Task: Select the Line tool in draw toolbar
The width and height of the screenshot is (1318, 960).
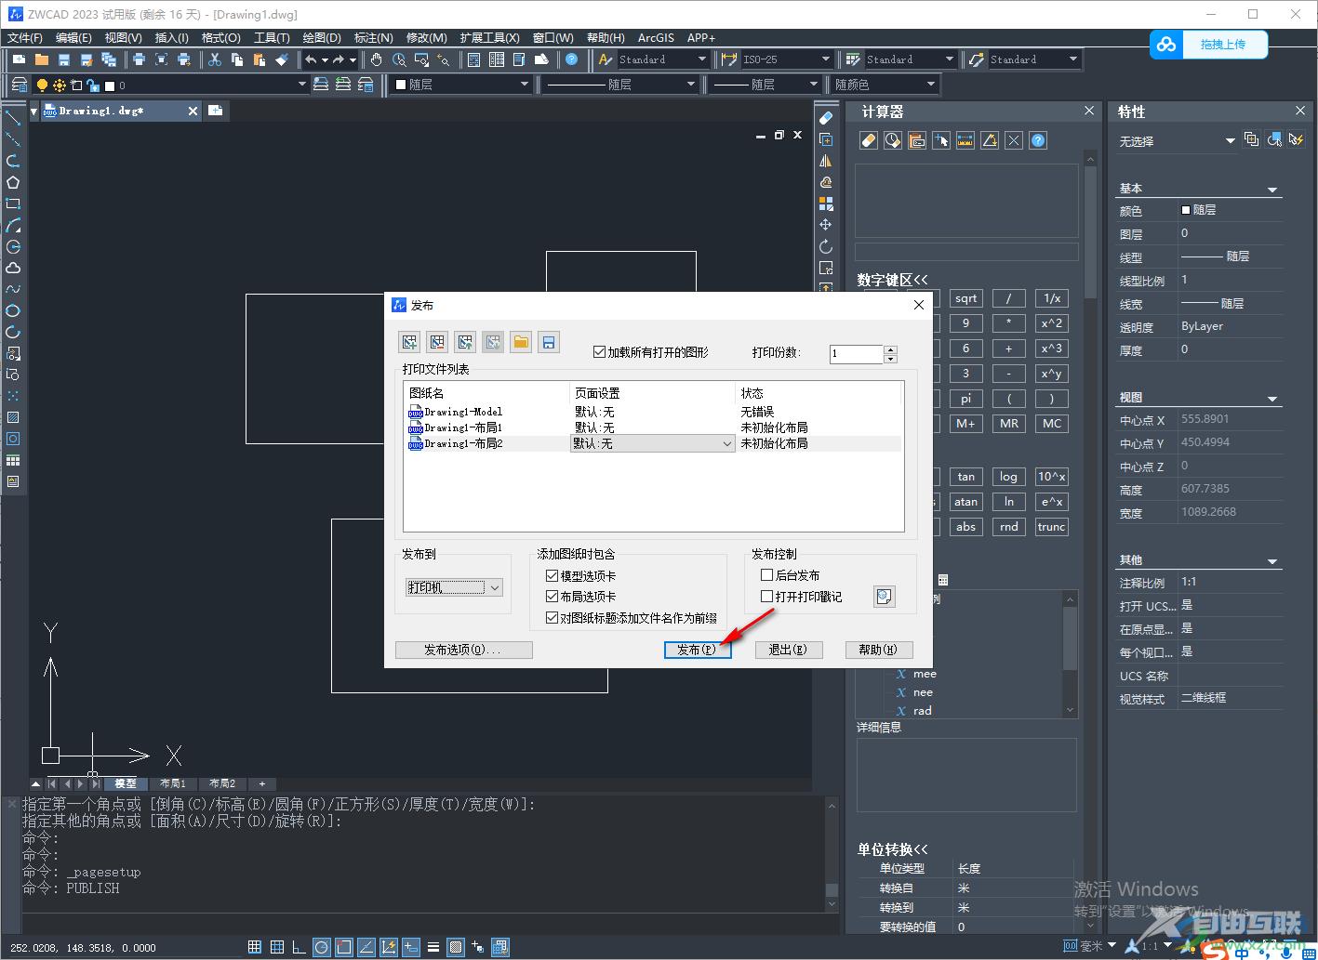Action: coord(13,118)
